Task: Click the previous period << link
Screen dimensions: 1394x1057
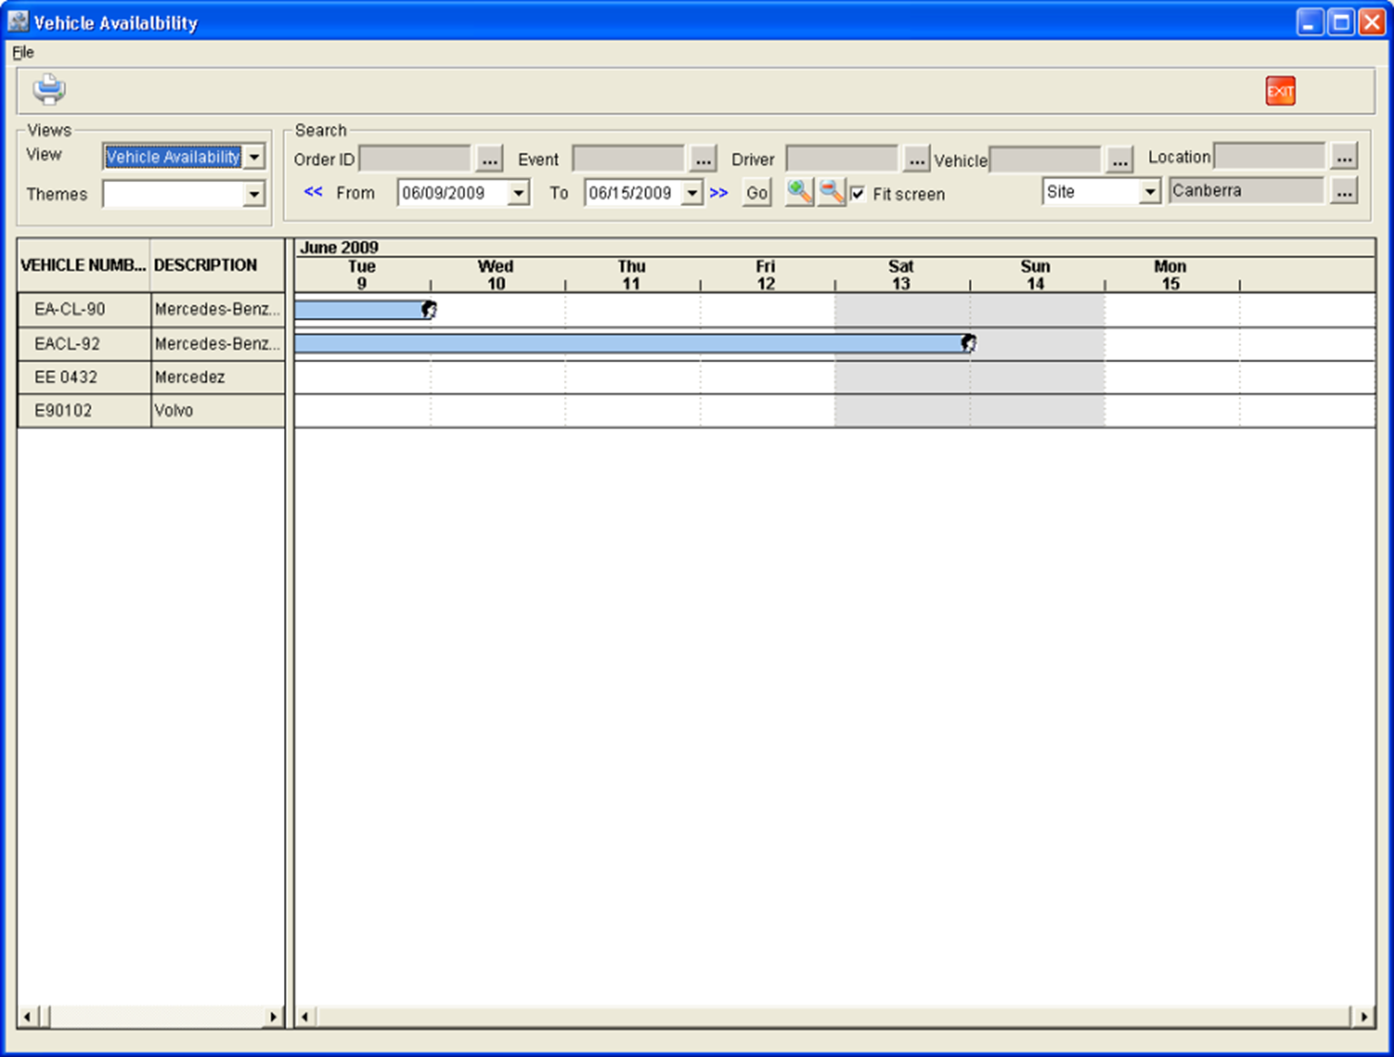Action: [x=313, y=192]
